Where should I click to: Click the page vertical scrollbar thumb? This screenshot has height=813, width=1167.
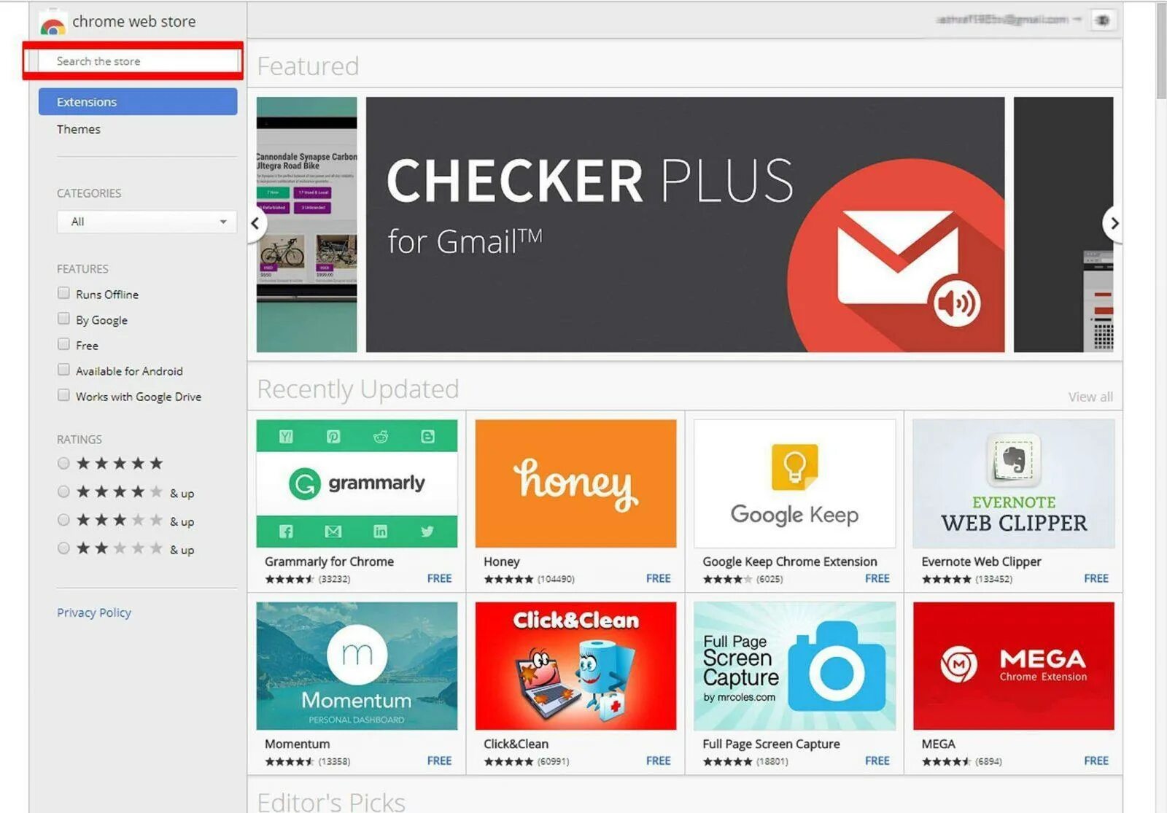point(1161,51)
